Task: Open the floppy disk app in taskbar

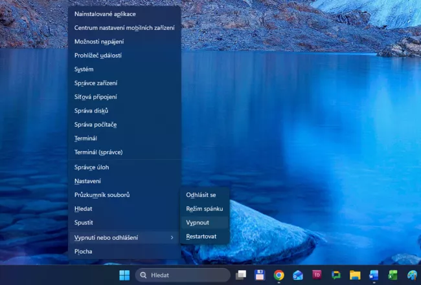Action: (x=260, y=275)
